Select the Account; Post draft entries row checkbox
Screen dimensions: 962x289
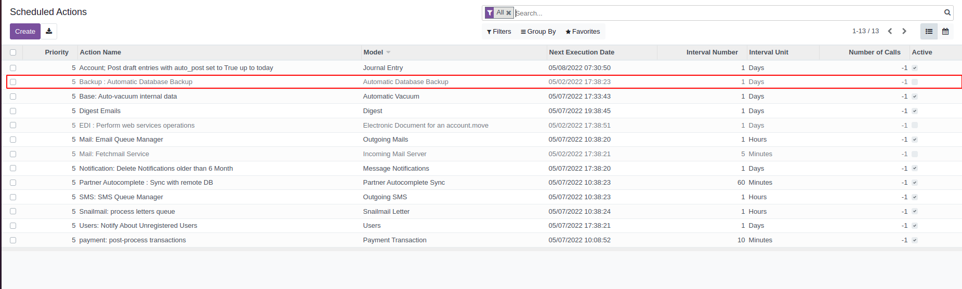coord(13,68)
